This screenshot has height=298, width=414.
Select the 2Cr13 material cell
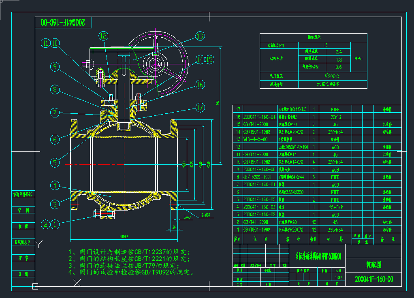[335, 117]
